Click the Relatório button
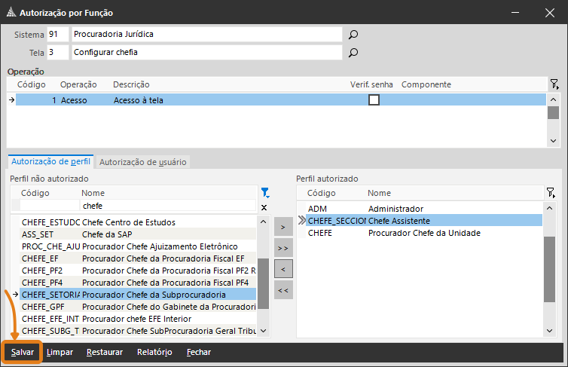This screenshot has width=568, height=367. coord(154,352)
